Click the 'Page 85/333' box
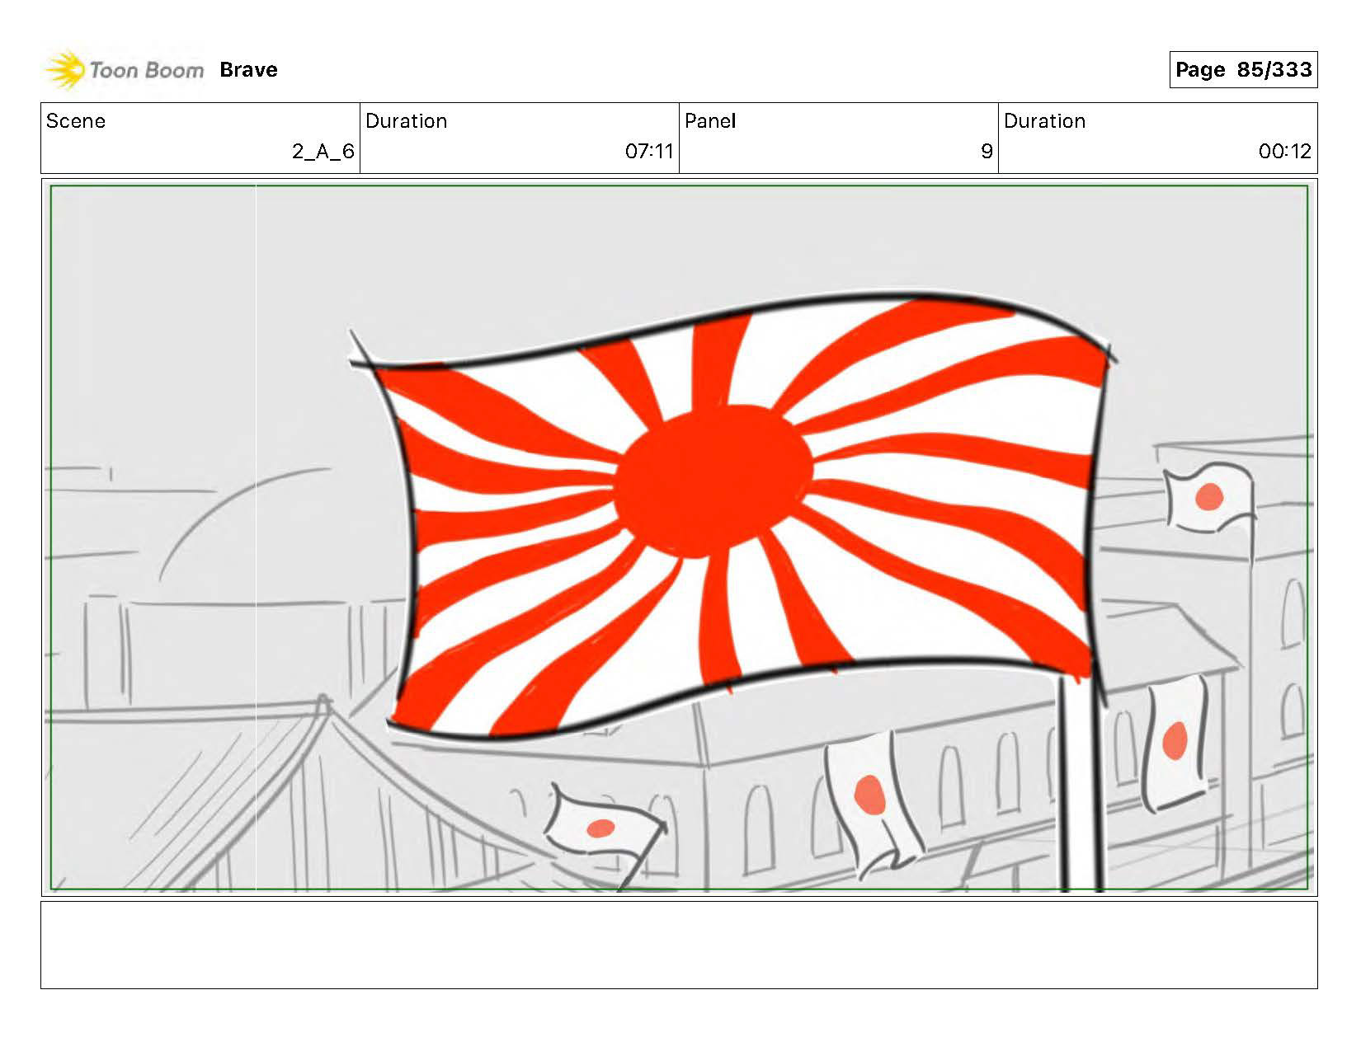The width and height of the screenshot is (1361, 1051). (1243, 70)
